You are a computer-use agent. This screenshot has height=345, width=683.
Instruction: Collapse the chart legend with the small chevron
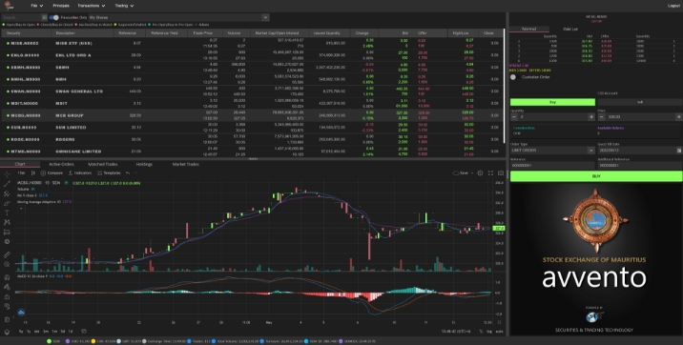[20, 208]
